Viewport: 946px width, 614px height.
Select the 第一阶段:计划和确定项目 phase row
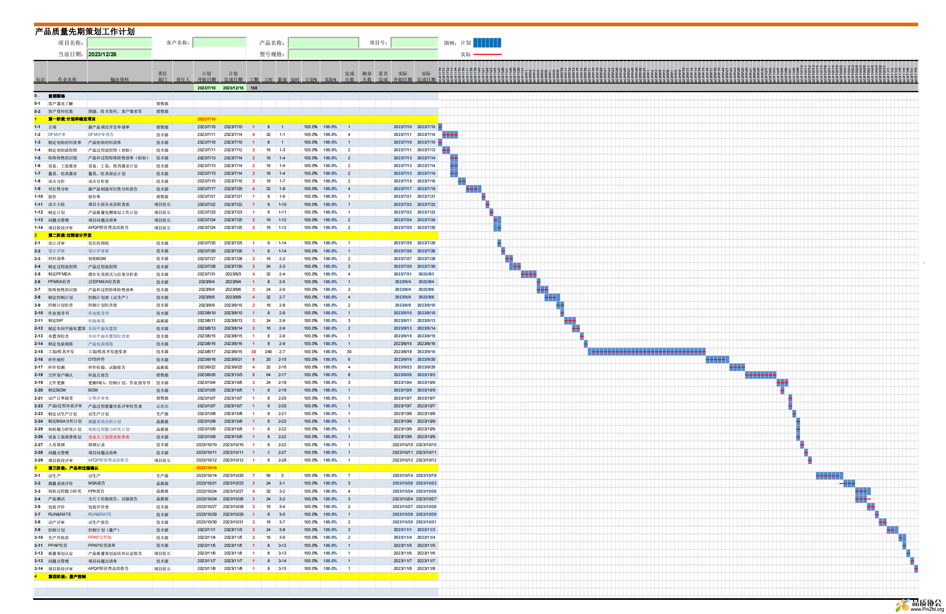tap(236, 119)
